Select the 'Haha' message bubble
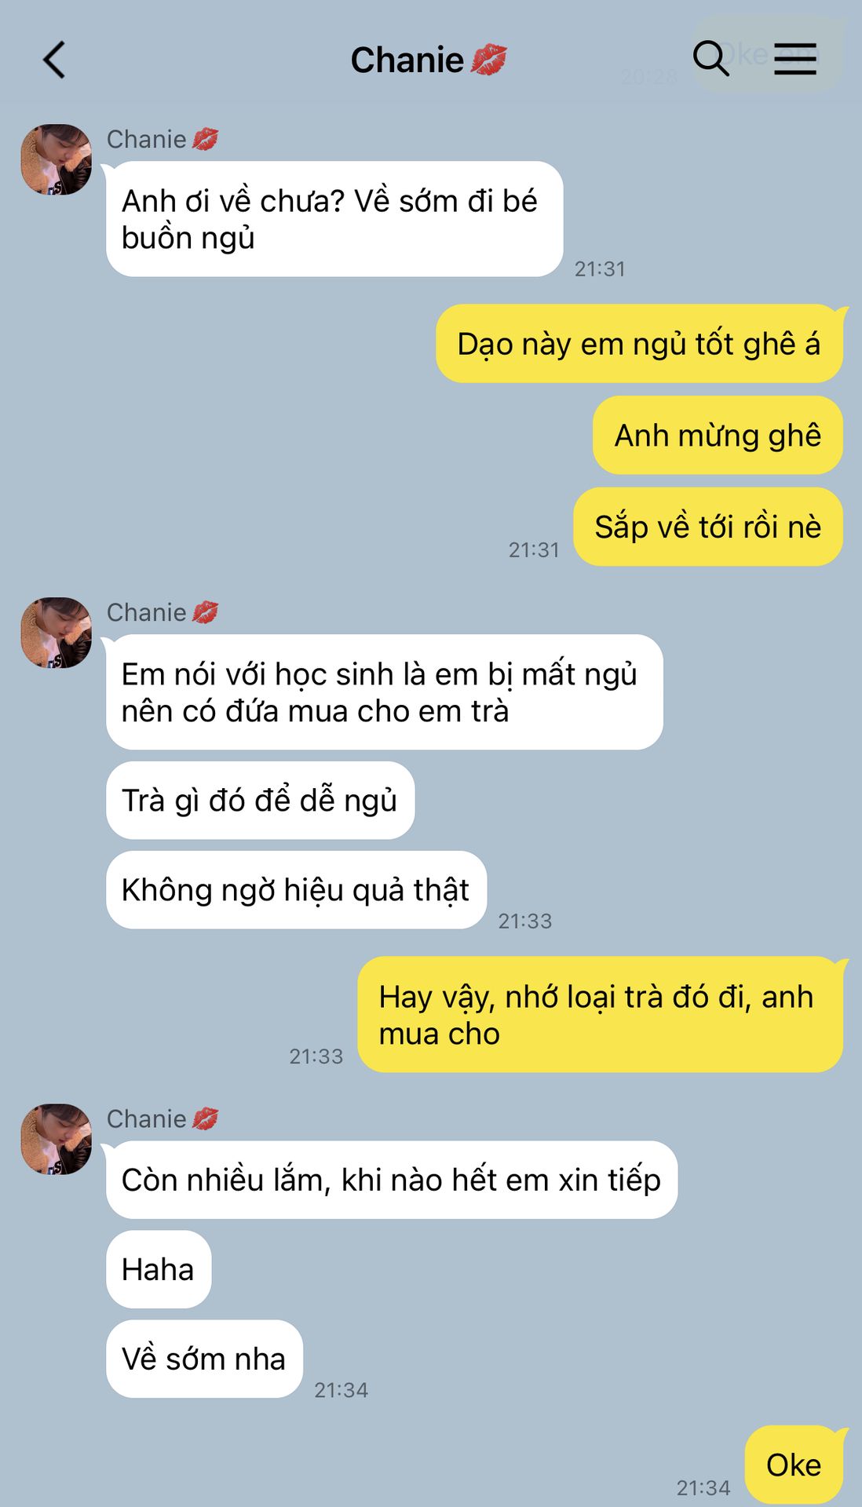This screenshot has height=1507, width=862. pyautogui.click(x=159, y=1269)
